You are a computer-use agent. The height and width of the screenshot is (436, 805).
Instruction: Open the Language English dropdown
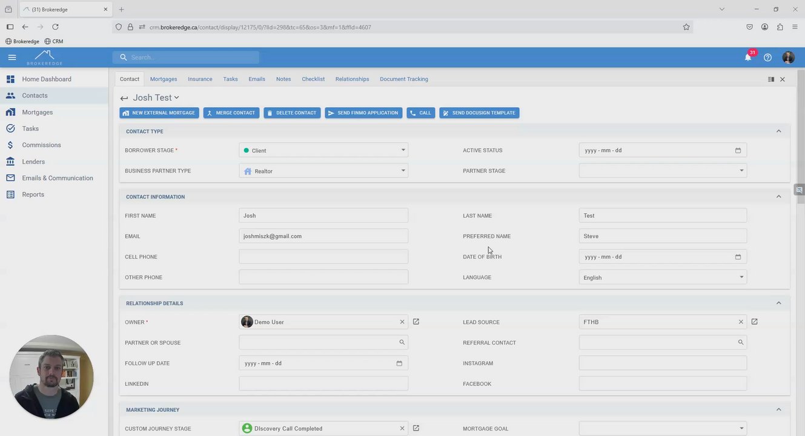pyautogui.click(x=663, y=277)
